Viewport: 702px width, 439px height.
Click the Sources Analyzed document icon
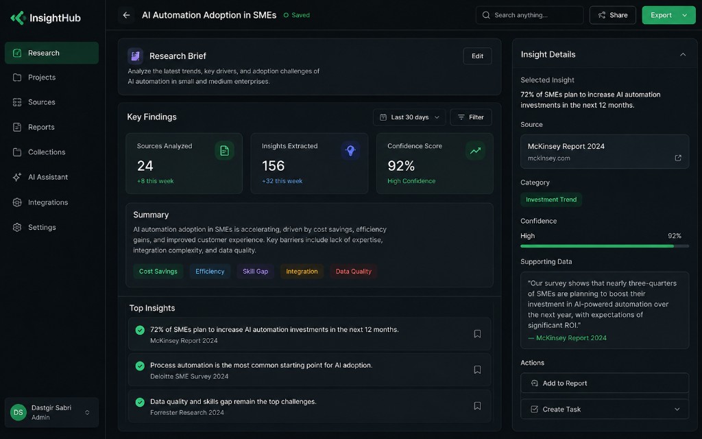(x=224, y=150)
